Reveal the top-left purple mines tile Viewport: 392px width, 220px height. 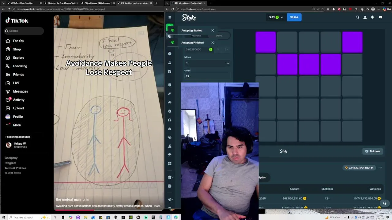[266, 42]
